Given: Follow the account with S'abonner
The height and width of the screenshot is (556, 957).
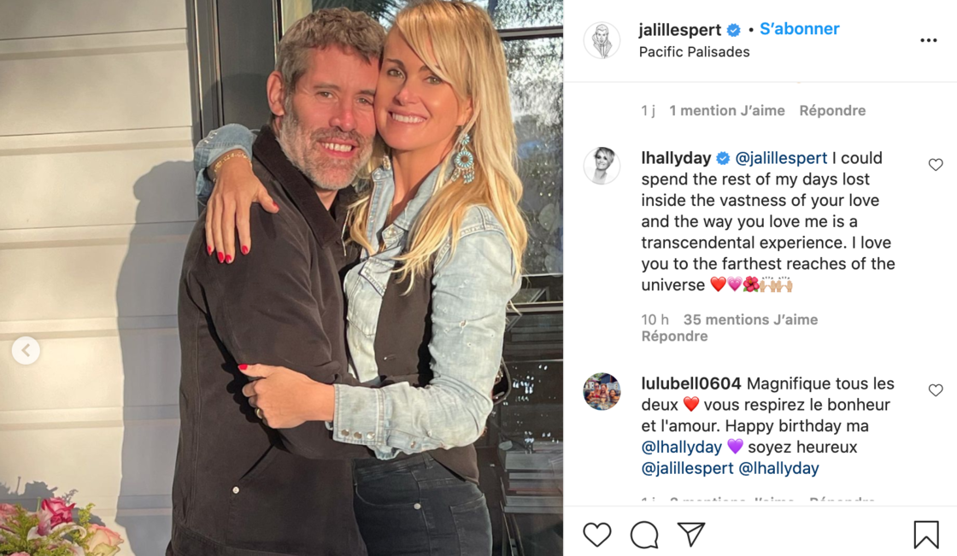Looking at the screenshot, I should [800, 29].
